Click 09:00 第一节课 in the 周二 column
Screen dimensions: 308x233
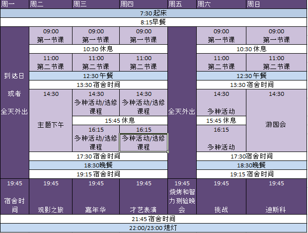[51, 36]
